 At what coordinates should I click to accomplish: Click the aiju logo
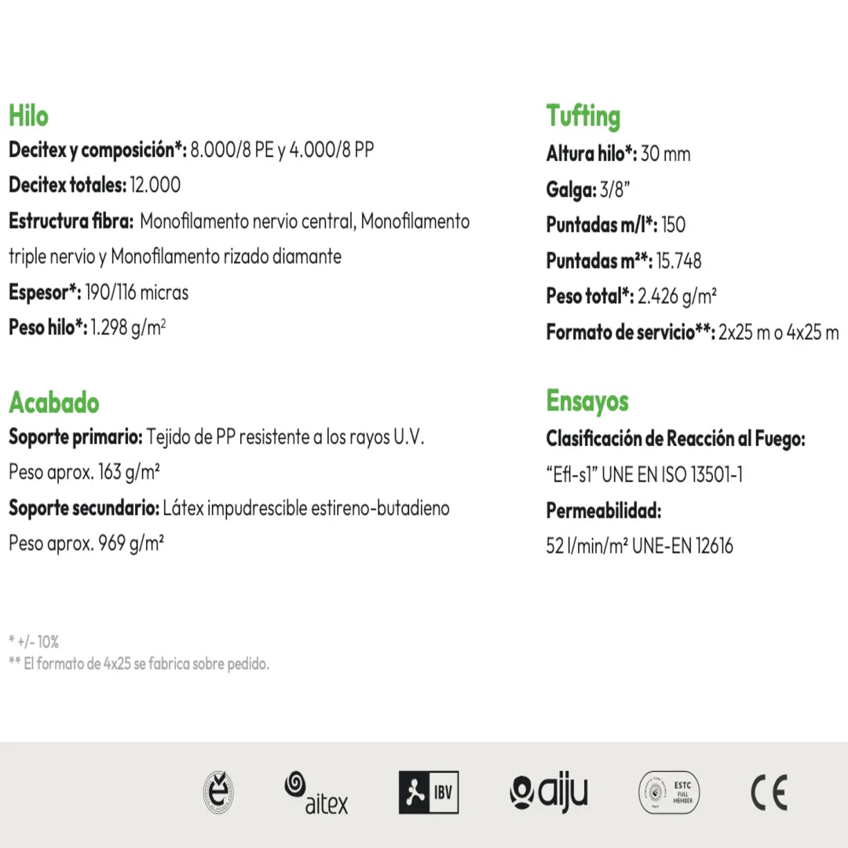click(548, 792)
